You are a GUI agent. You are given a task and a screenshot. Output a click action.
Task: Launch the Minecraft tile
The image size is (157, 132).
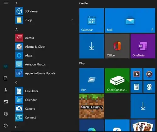92,106
